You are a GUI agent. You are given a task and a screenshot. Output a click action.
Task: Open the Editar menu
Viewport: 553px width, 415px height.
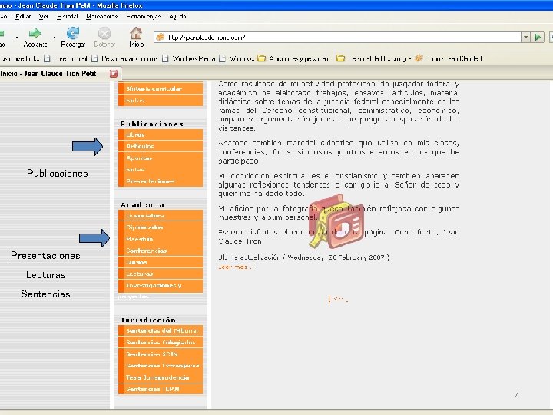(x=23, y=17)
